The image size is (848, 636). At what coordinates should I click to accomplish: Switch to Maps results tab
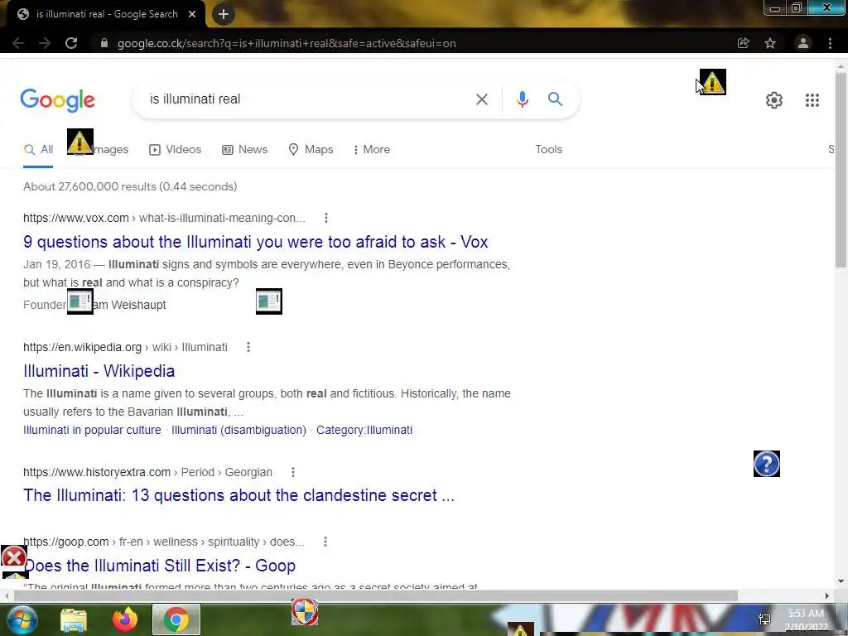point(311,150)
